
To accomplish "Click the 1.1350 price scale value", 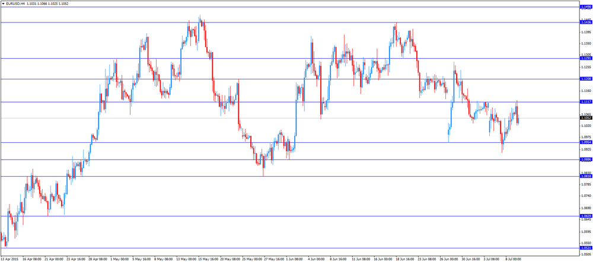I will [x=586, y=44].
